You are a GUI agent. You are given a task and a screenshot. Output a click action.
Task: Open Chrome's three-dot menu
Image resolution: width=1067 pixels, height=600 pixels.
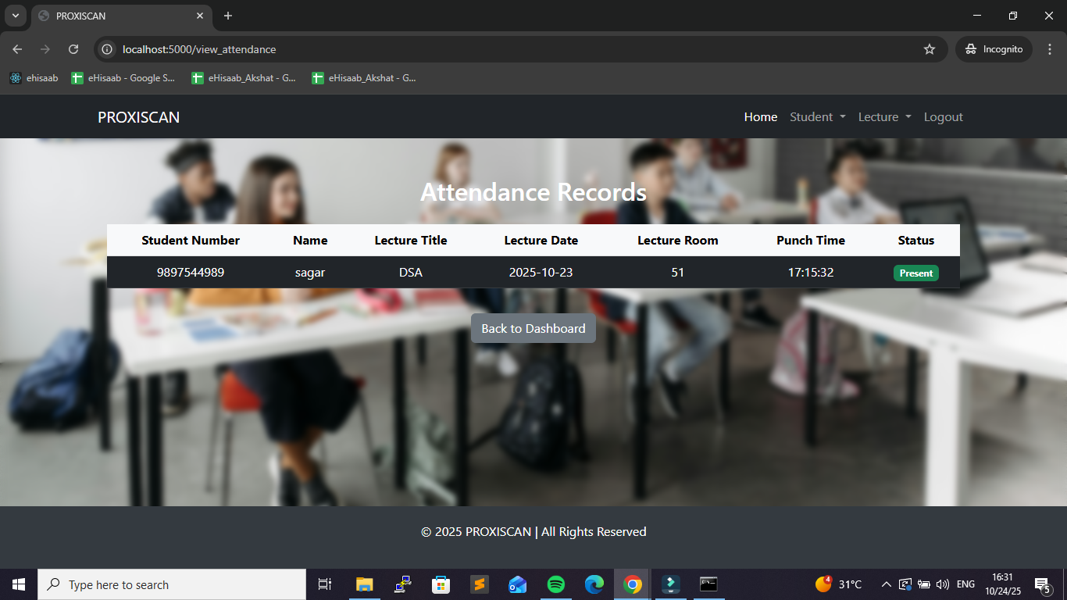pyautogui.click(x=1049, y=49)
